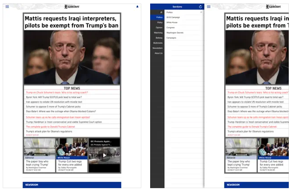Viewport: 291px width, 189px height.
Task: Open Watchdog section in sidebar
Action: 157,33
